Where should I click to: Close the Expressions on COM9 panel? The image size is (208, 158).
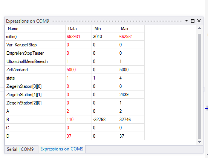(x=199, y=21)
